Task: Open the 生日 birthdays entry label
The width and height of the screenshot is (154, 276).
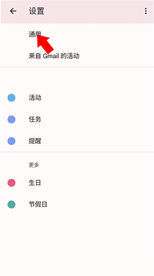Action: (x=35, y=183)
